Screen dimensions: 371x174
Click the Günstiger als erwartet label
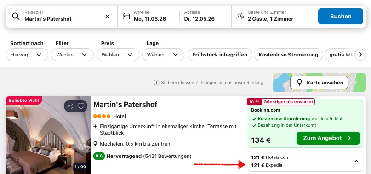(x=288, y=102)
